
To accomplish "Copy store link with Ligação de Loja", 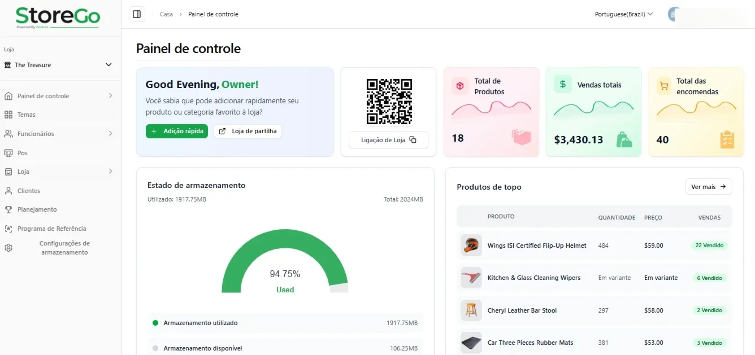I will pos(388,140).
